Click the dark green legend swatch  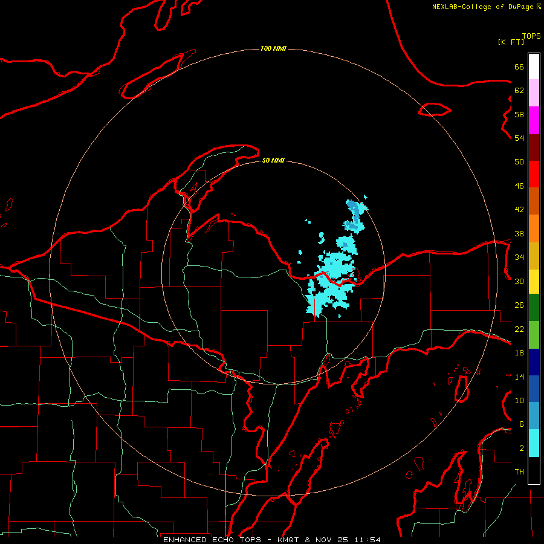[x=534, y=308]
